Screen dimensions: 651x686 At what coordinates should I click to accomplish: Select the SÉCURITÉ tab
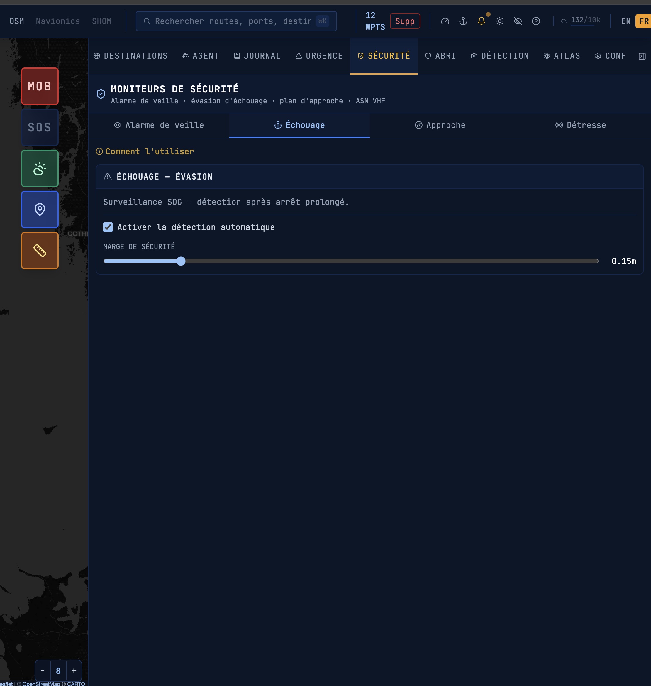(x=384, y=56)
